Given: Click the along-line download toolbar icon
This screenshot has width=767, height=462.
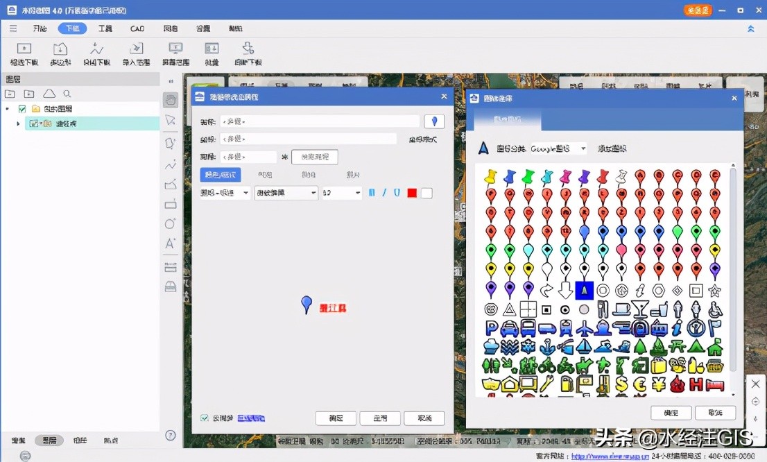Looking at the screenshot, I should pos(96,54).
